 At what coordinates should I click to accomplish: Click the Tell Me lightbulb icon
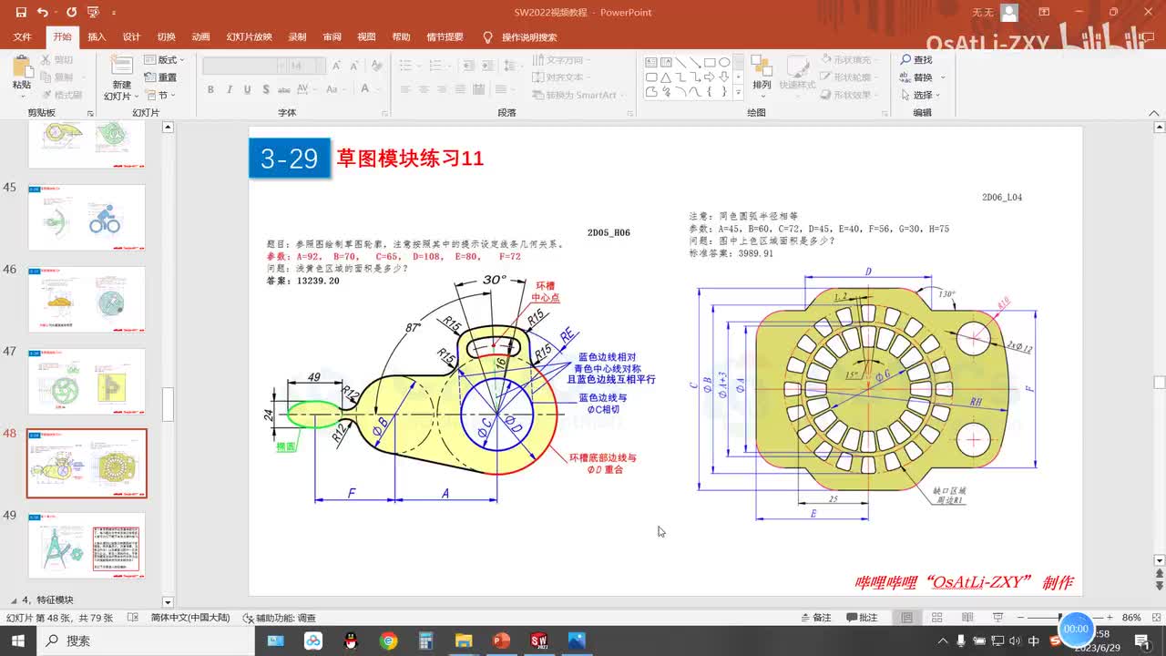(x=487, y=37)
